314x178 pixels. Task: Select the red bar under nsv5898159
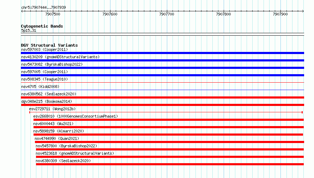click(x=168, y=135)
